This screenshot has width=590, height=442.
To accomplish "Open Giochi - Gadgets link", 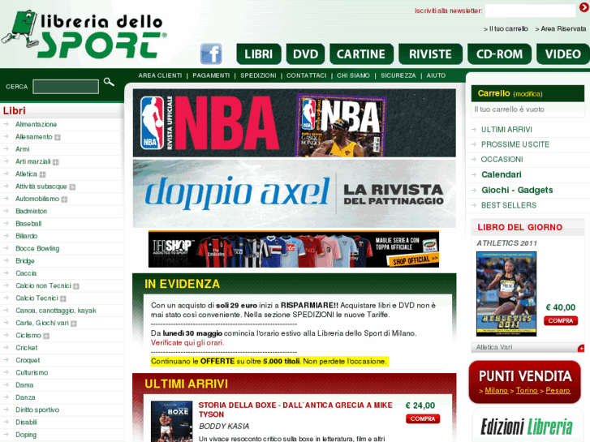I will 517,190.
